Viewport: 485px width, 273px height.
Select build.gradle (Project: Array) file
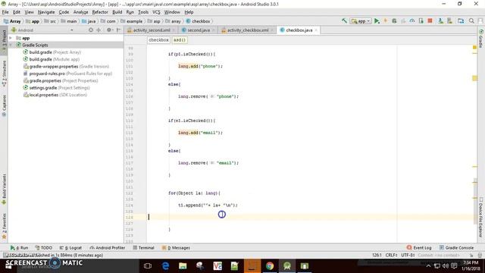pos(52,52)
